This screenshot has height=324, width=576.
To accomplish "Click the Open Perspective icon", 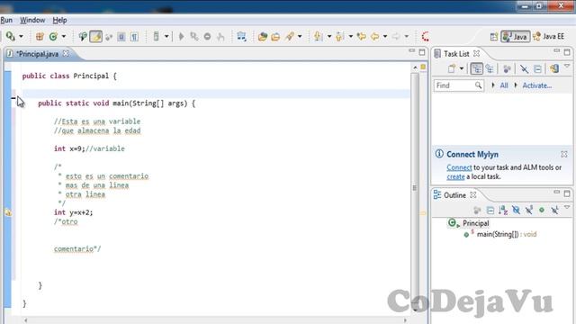I will tap(494, 36).
